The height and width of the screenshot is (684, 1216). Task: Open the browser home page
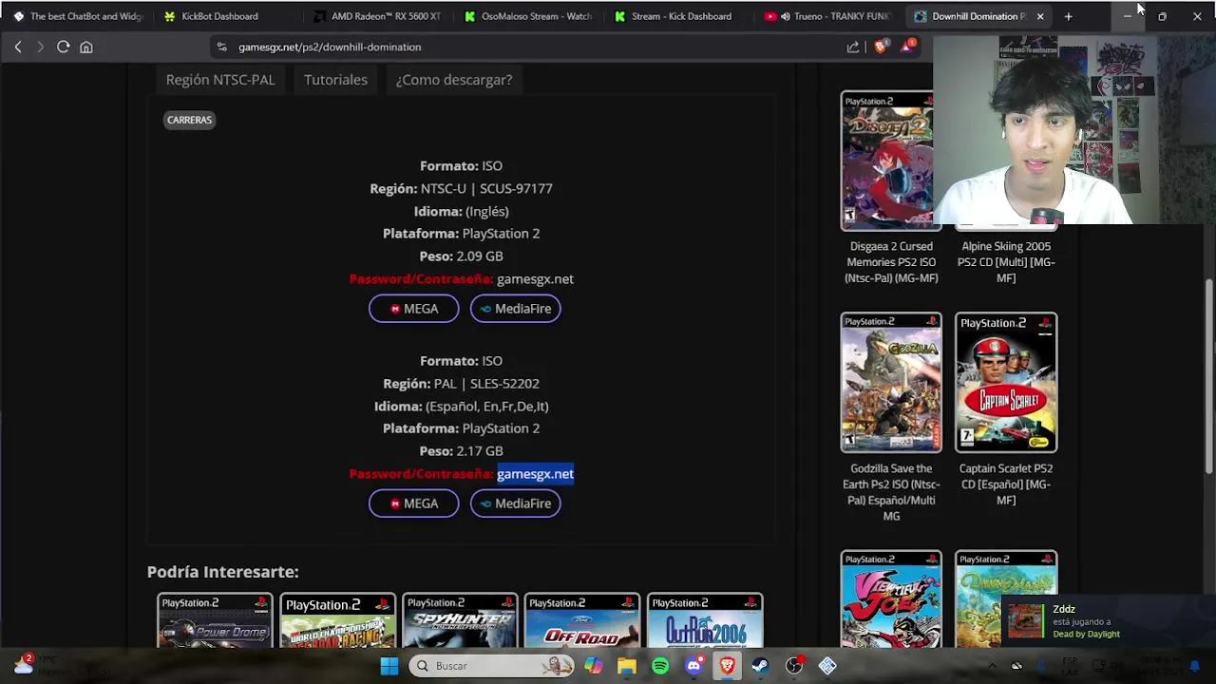point(86,47)
